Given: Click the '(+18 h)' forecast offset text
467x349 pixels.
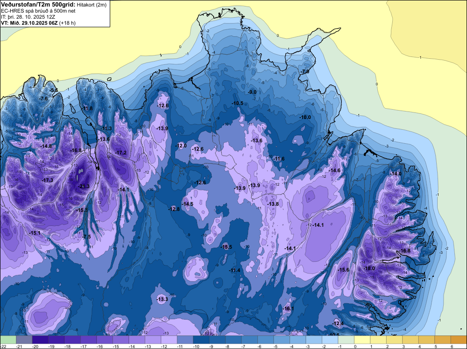Looking at the screenshot, I should point(67,23).
